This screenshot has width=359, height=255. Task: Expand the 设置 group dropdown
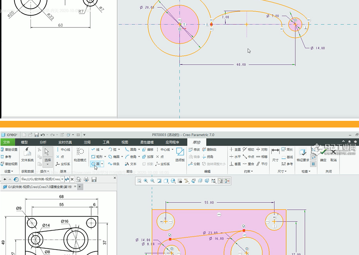9,171
